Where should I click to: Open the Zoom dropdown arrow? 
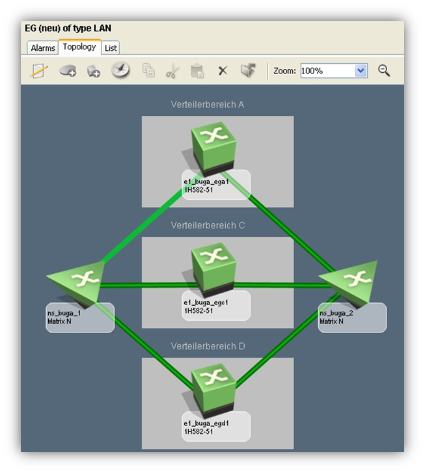coord(361,71)
